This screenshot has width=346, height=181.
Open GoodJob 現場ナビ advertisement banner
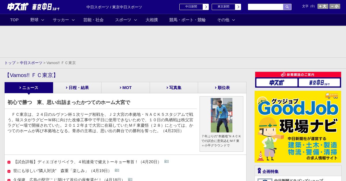pos(298,127)
